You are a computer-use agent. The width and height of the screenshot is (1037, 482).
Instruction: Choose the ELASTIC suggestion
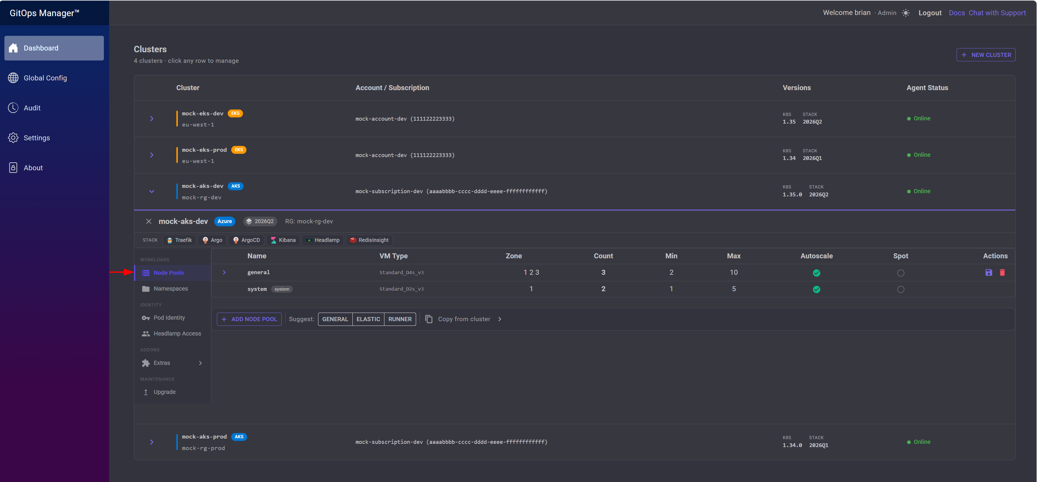click(368, 319)
